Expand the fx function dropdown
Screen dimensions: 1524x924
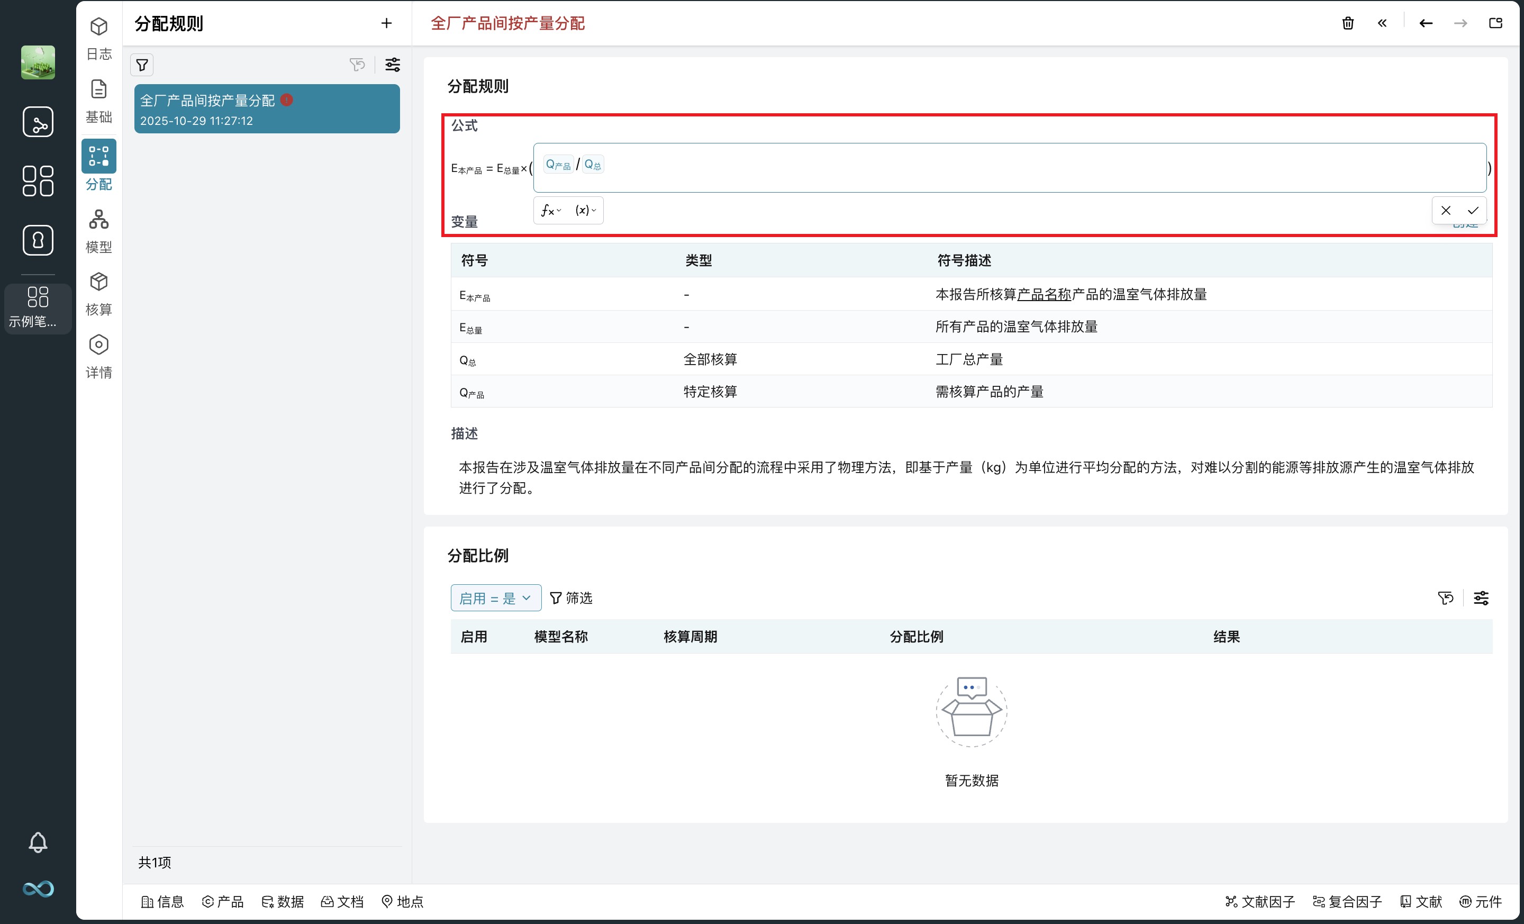pyautogui.click(x=550, y=210)
